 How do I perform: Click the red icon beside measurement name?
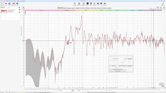[x=19, y=8]
